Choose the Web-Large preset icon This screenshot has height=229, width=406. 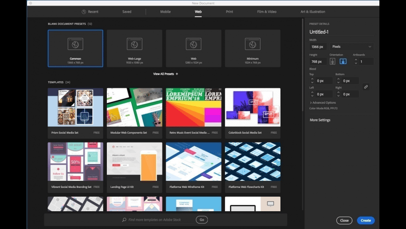click(x=134, y=44)
